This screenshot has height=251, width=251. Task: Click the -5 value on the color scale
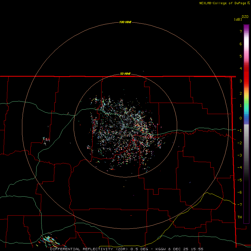pyautogui.click(x=240, y=180)
